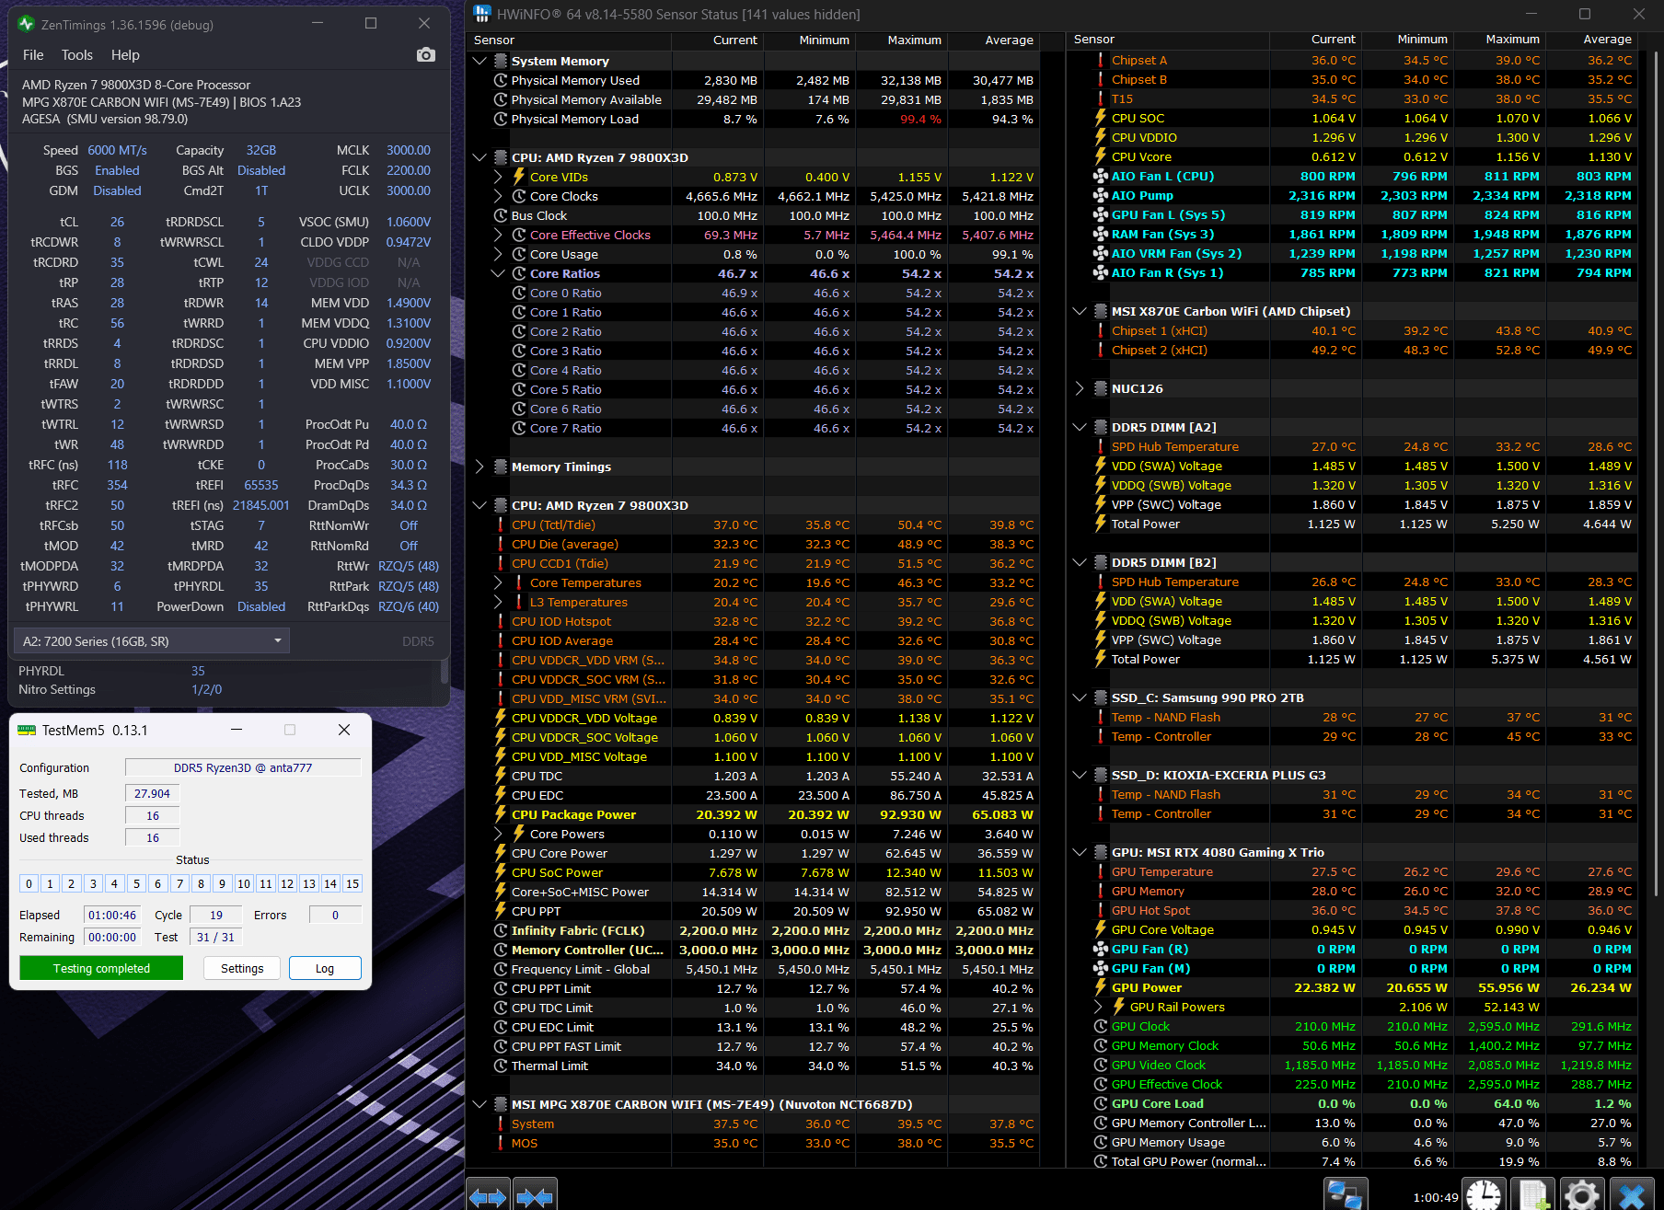Click the TestMem5 app icon in title bar
This screenshot has width=1664, height=1210.
click(x=27, y=730)
